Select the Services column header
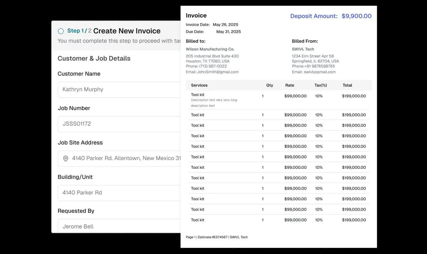 pyautogui.click(x=199, y=85)
